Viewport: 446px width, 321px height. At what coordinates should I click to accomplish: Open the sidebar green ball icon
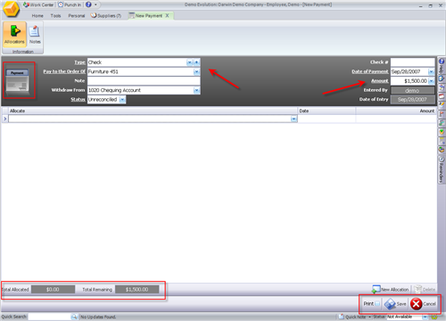442,132
